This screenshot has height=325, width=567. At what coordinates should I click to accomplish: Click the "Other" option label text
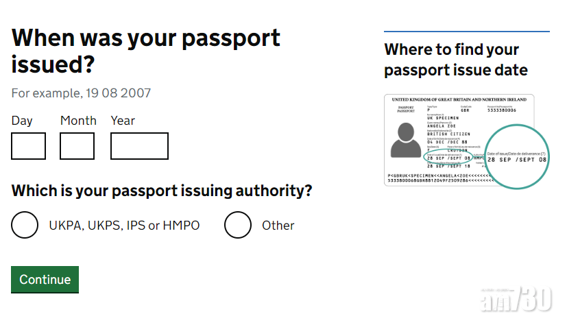[278, 225]
